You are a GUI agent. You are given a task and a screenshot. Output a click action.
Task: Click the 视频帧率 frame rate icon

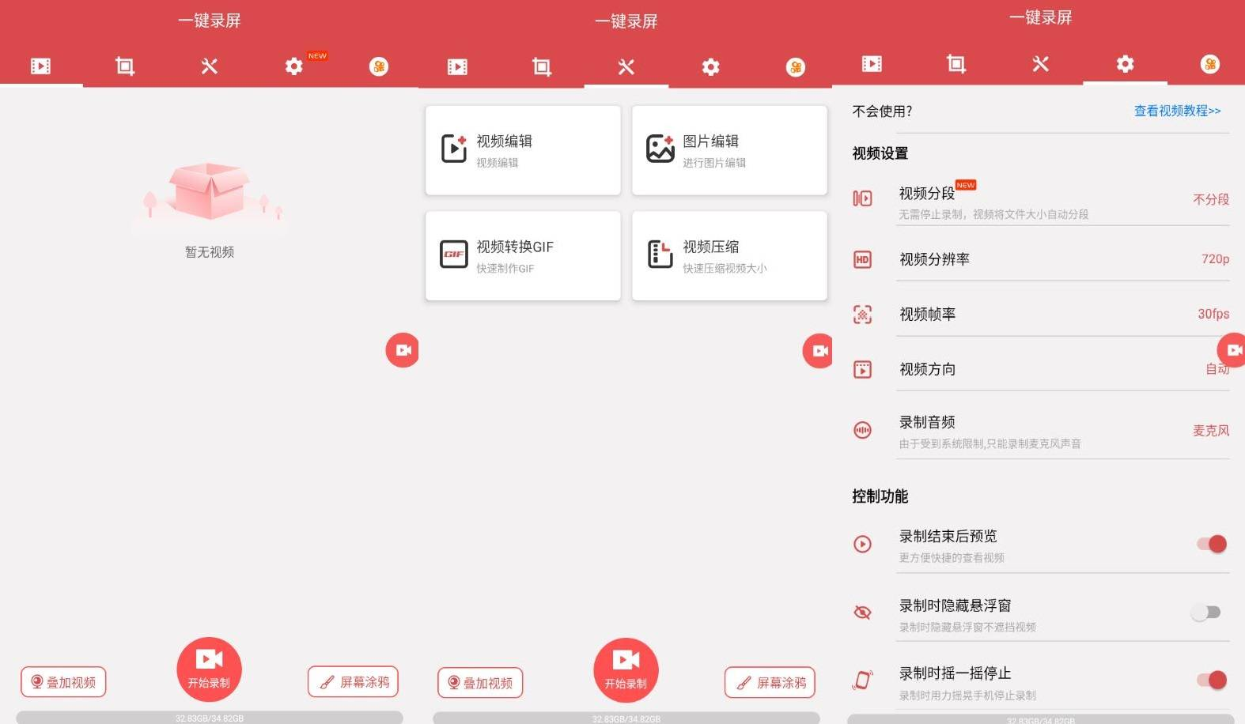point(862,315)
